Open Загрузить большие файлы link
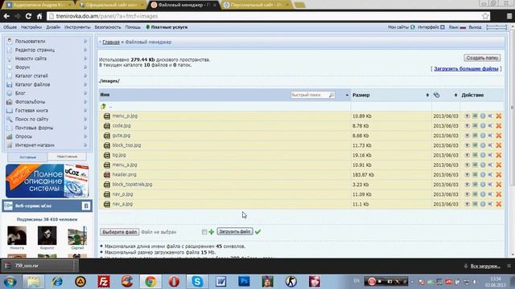This screenshot has width=515, height=289. [x=466, y=69]
